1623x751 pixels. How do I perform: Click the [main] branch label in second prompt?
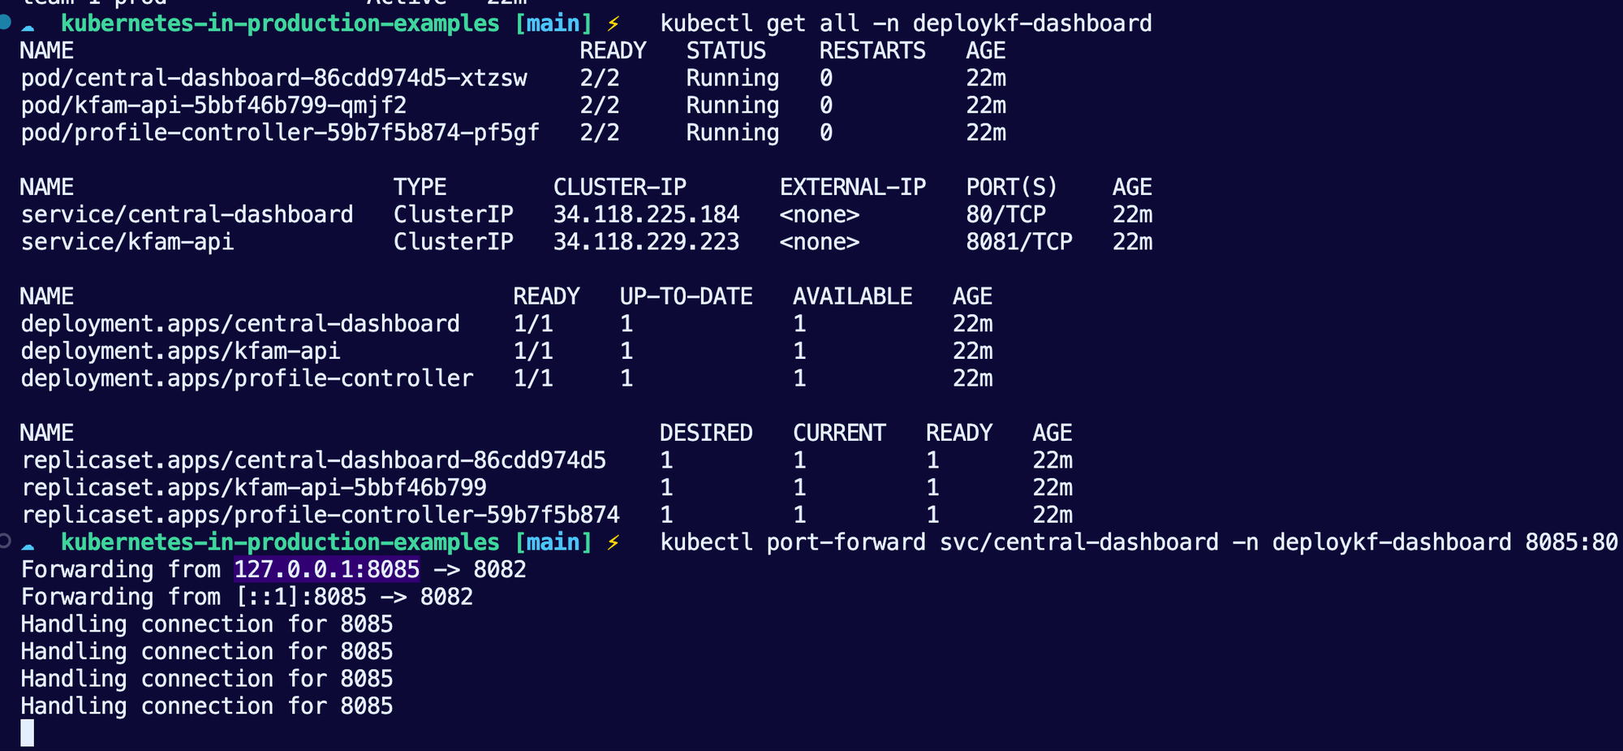click(x=553, y=542)
